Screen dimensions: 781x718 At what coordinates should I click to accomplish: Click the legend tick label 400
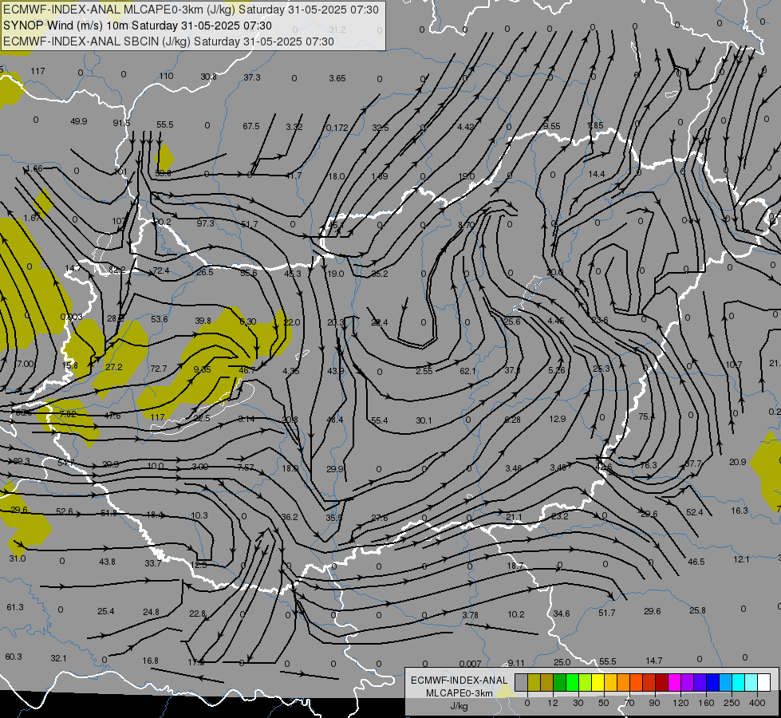[757, 703]
